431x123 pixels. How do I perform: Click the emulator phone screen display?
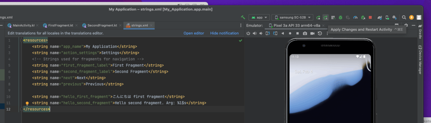point(330,89)
